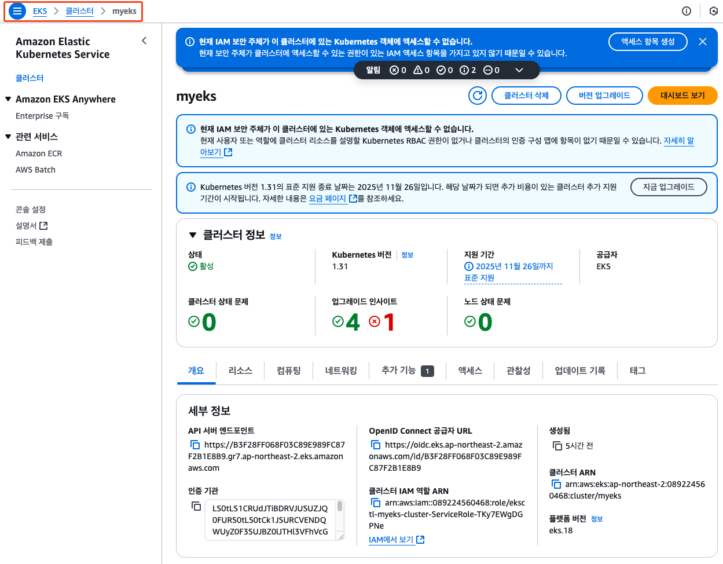
Task: Open 설명서 external link
Action: 31,226
